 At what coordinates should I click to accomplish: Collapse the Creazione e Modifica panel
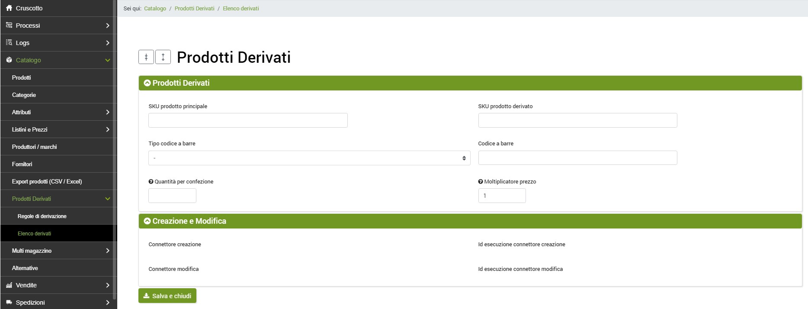[x=147, y=221]
